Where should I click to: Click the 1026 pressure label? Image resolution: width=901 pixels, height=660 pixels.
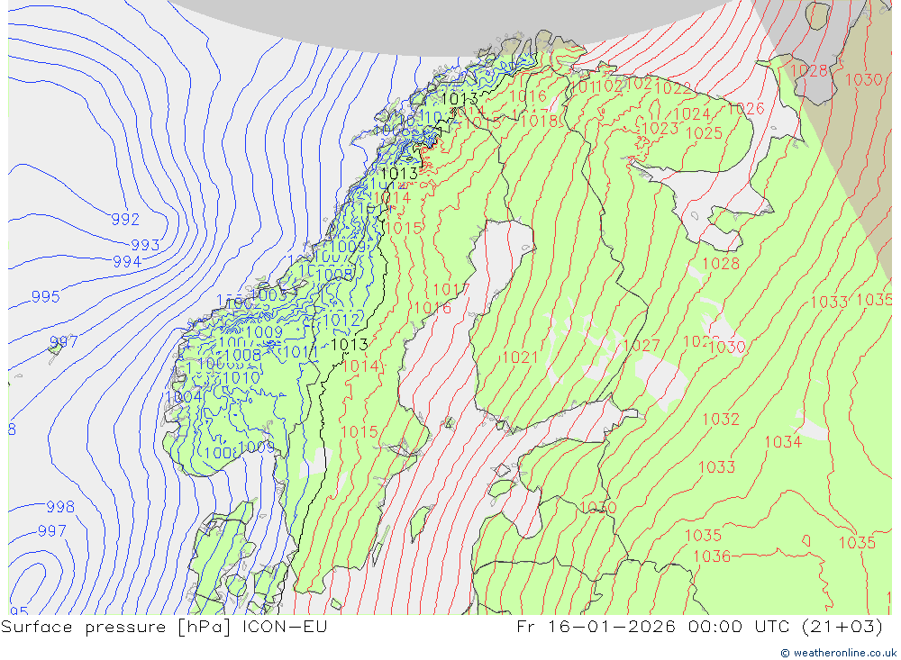tap(746, 109)
